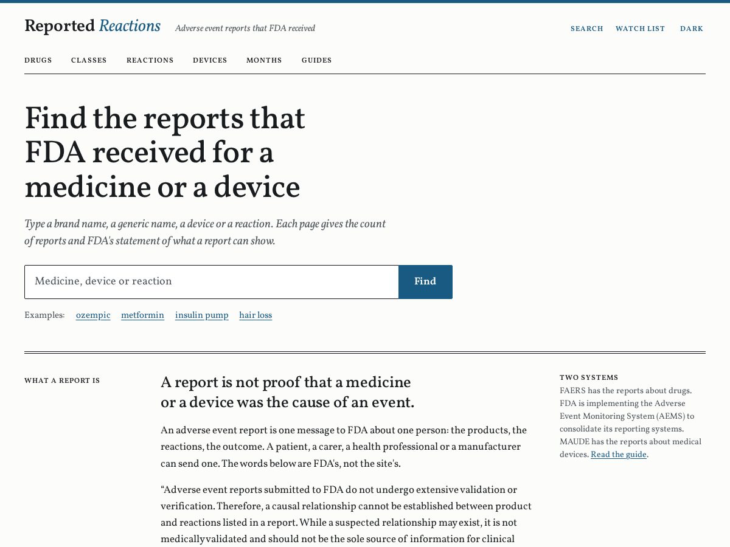This screenshot has height=547, width=730.
Task: Toggle Dark mode
Action: click(x=692, y=29)
